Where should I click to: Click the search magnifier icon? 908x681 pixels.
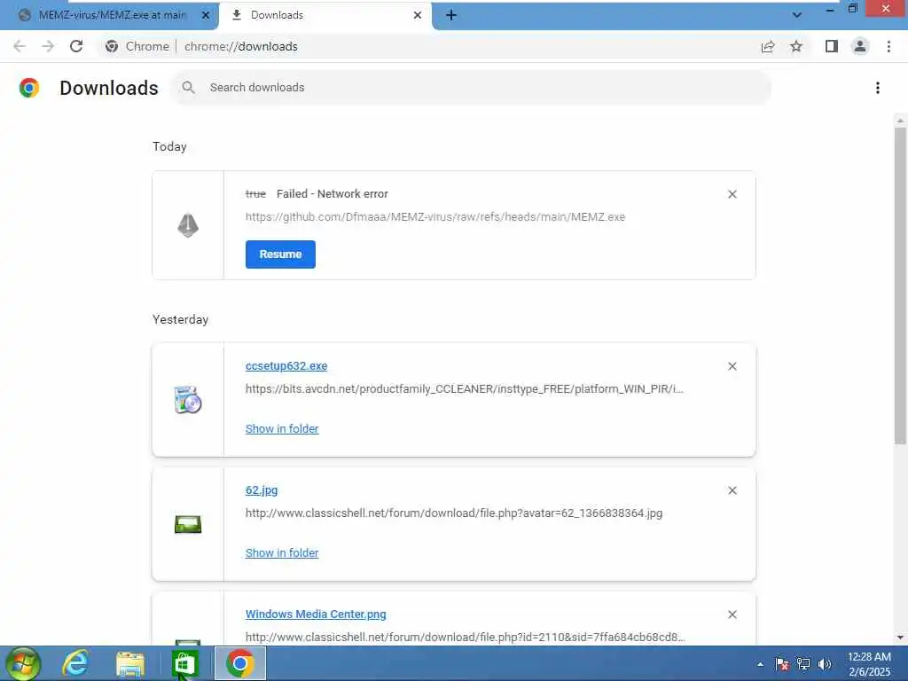click(188, 88)
